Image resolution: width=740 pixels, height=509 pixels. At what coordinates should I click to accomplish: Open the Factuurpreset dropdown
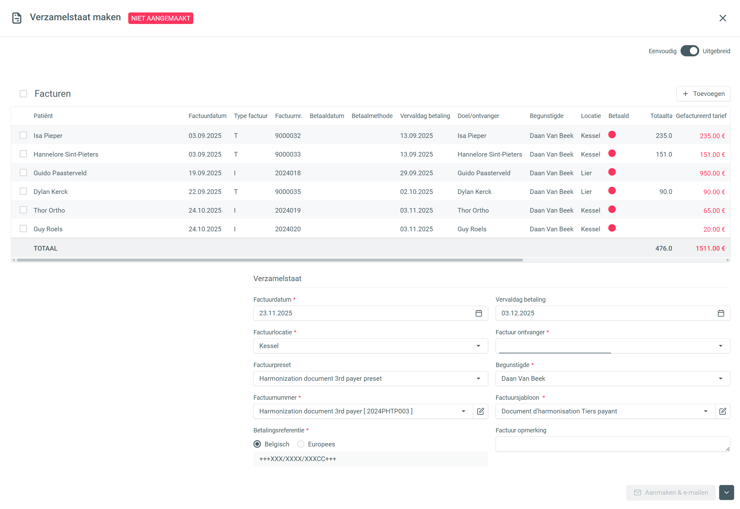coord(370,379)
